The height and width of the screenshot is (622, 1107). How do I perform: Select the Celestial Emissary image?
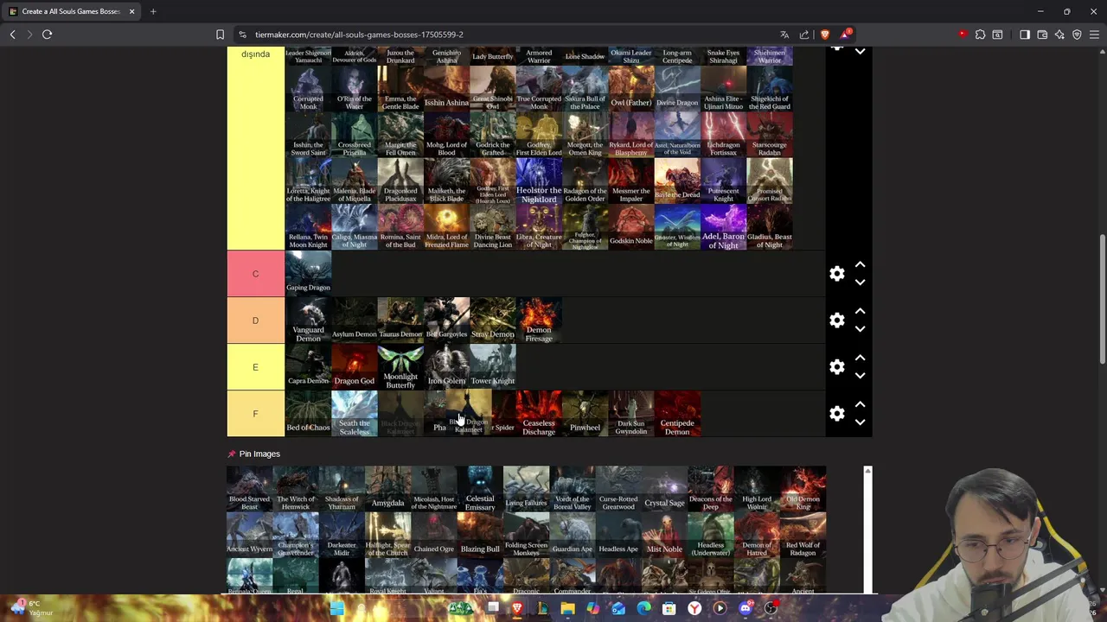coord(480,489)
